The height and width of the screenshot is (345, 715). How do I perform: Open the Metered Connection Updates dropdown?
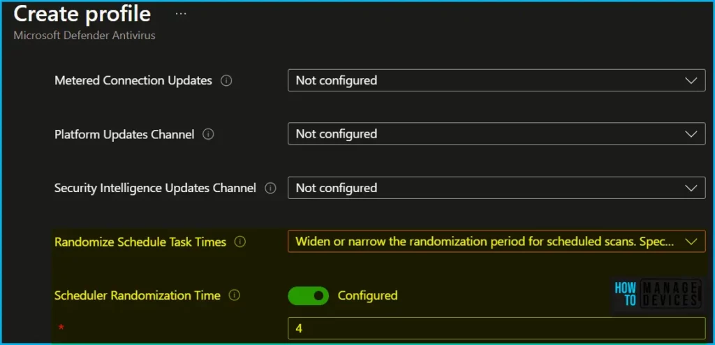(496, 80)
